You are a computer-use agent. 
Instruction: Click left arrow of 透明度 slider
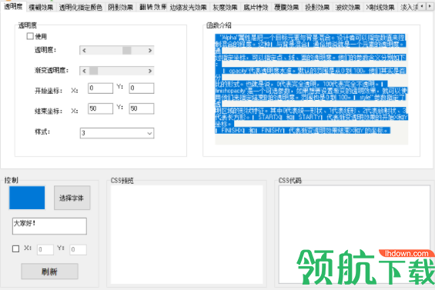click(x=84, y=50)
